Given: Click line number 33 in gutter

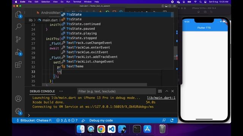Looking at the screenshot, I should pyautogui.click(x=33, y=72).
